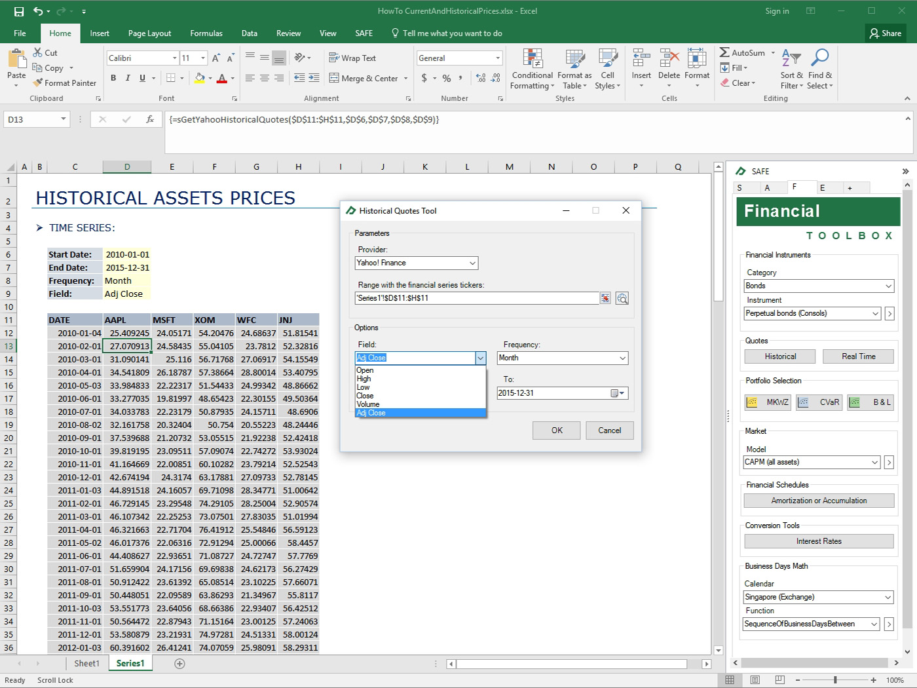Viewport: 917px width, 688px height.
Task: Click the Name Box showing D13
Action: 37,119
